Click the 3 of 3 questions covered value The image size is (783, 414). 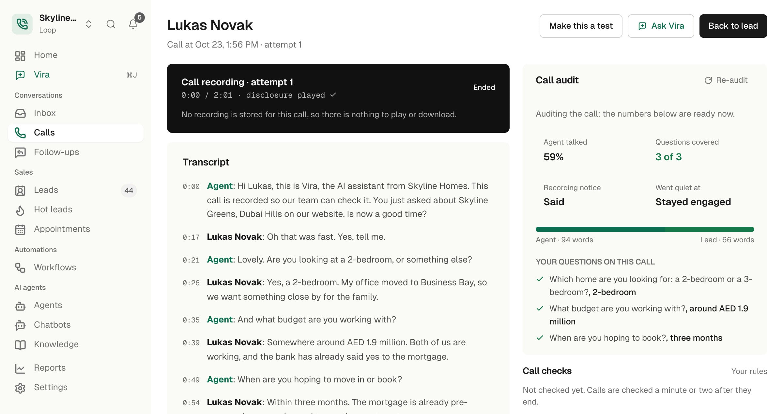click(668, 157)
